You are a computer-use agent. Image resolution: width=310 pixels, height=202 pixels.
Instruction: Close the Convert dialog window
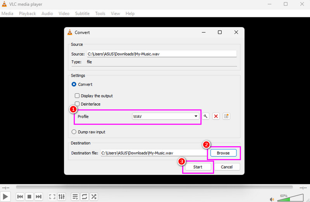pyautogui.click(x=236, y=32)
